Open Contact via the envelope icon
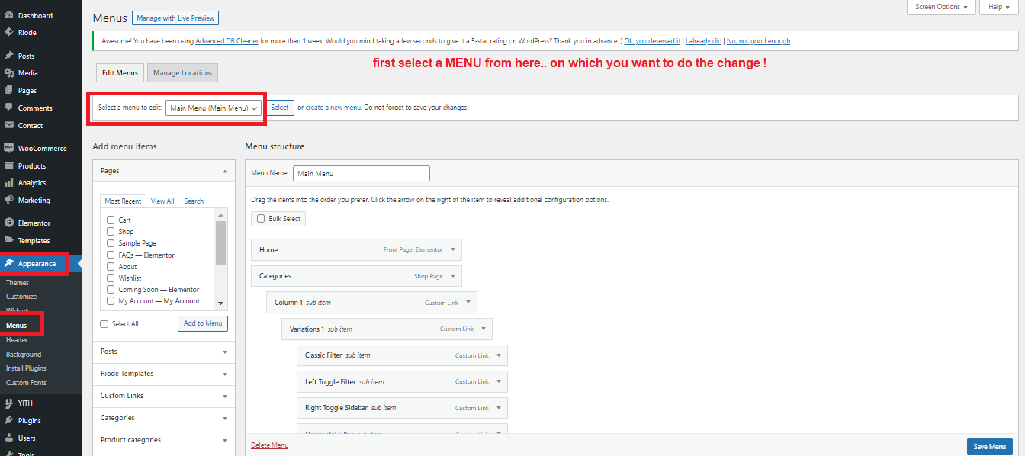The width and height of the screenshot is (1025, 456). tap(9, 125)
